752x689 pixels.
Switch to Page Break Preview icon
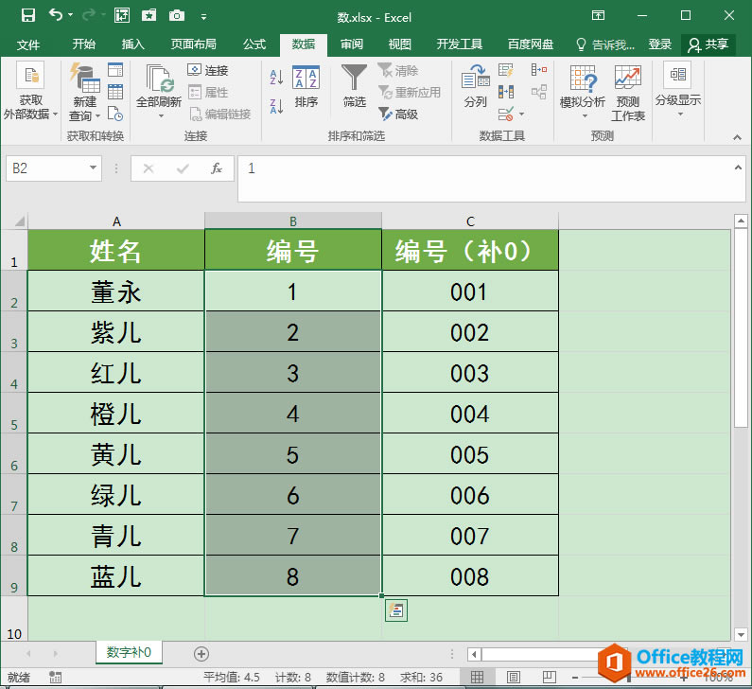[550, 677]
